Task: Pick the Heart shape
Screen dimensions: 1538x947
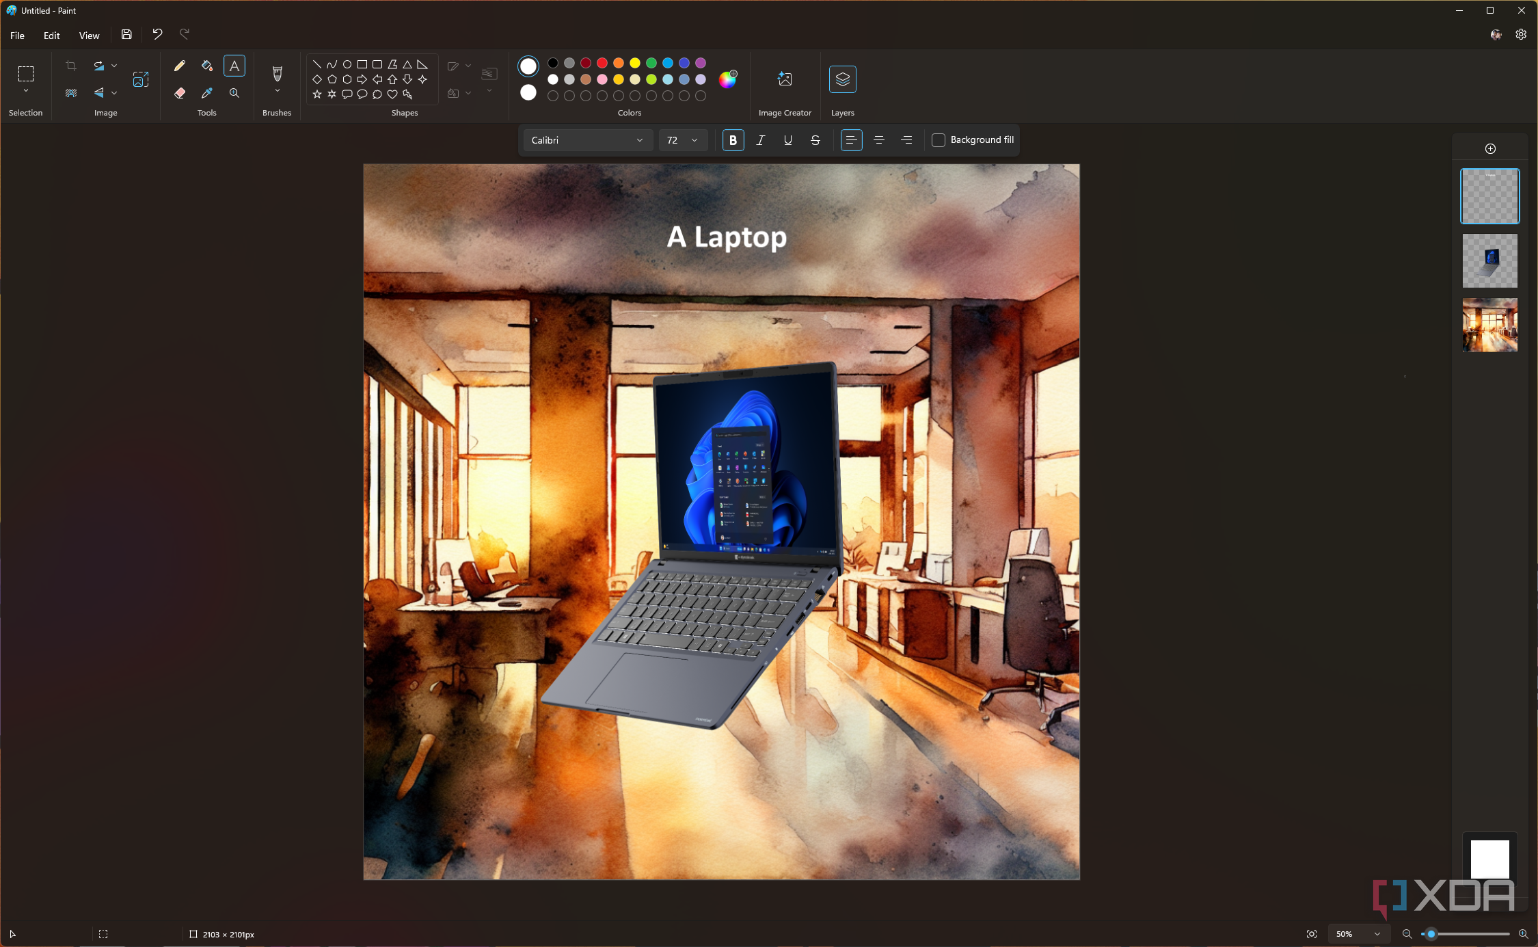Action: [392, 94]
